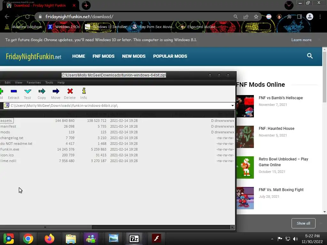Click the network tray icon
The width and height of the screenshot is (327, 245).
point(288,239)
